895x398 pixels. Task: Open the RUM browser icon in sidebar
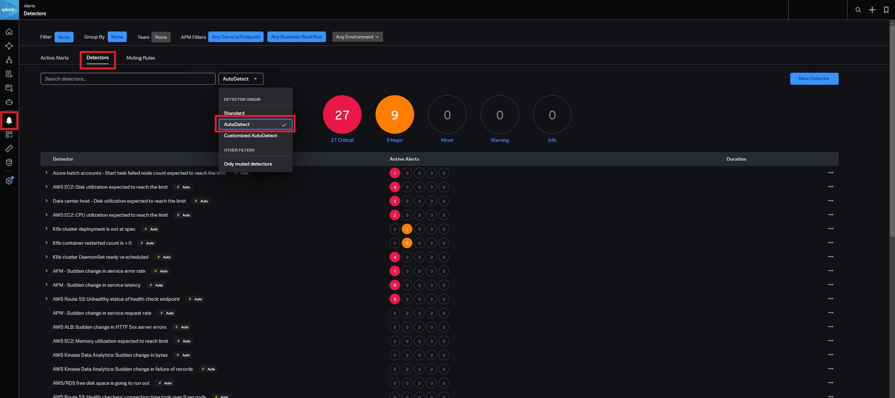(9, 88)
